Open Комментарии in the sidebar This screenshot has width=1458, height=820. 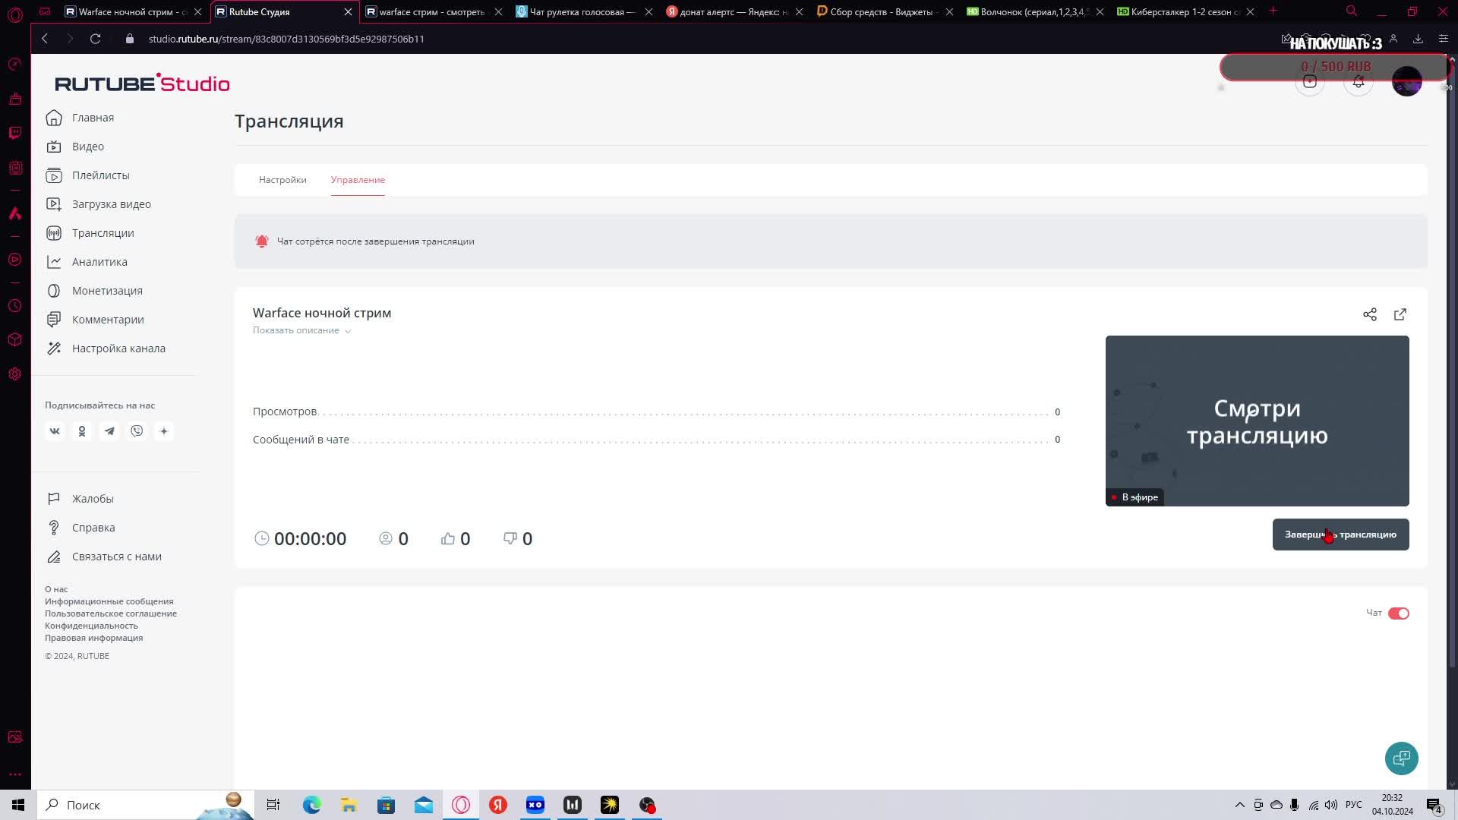tap(95, 320)
